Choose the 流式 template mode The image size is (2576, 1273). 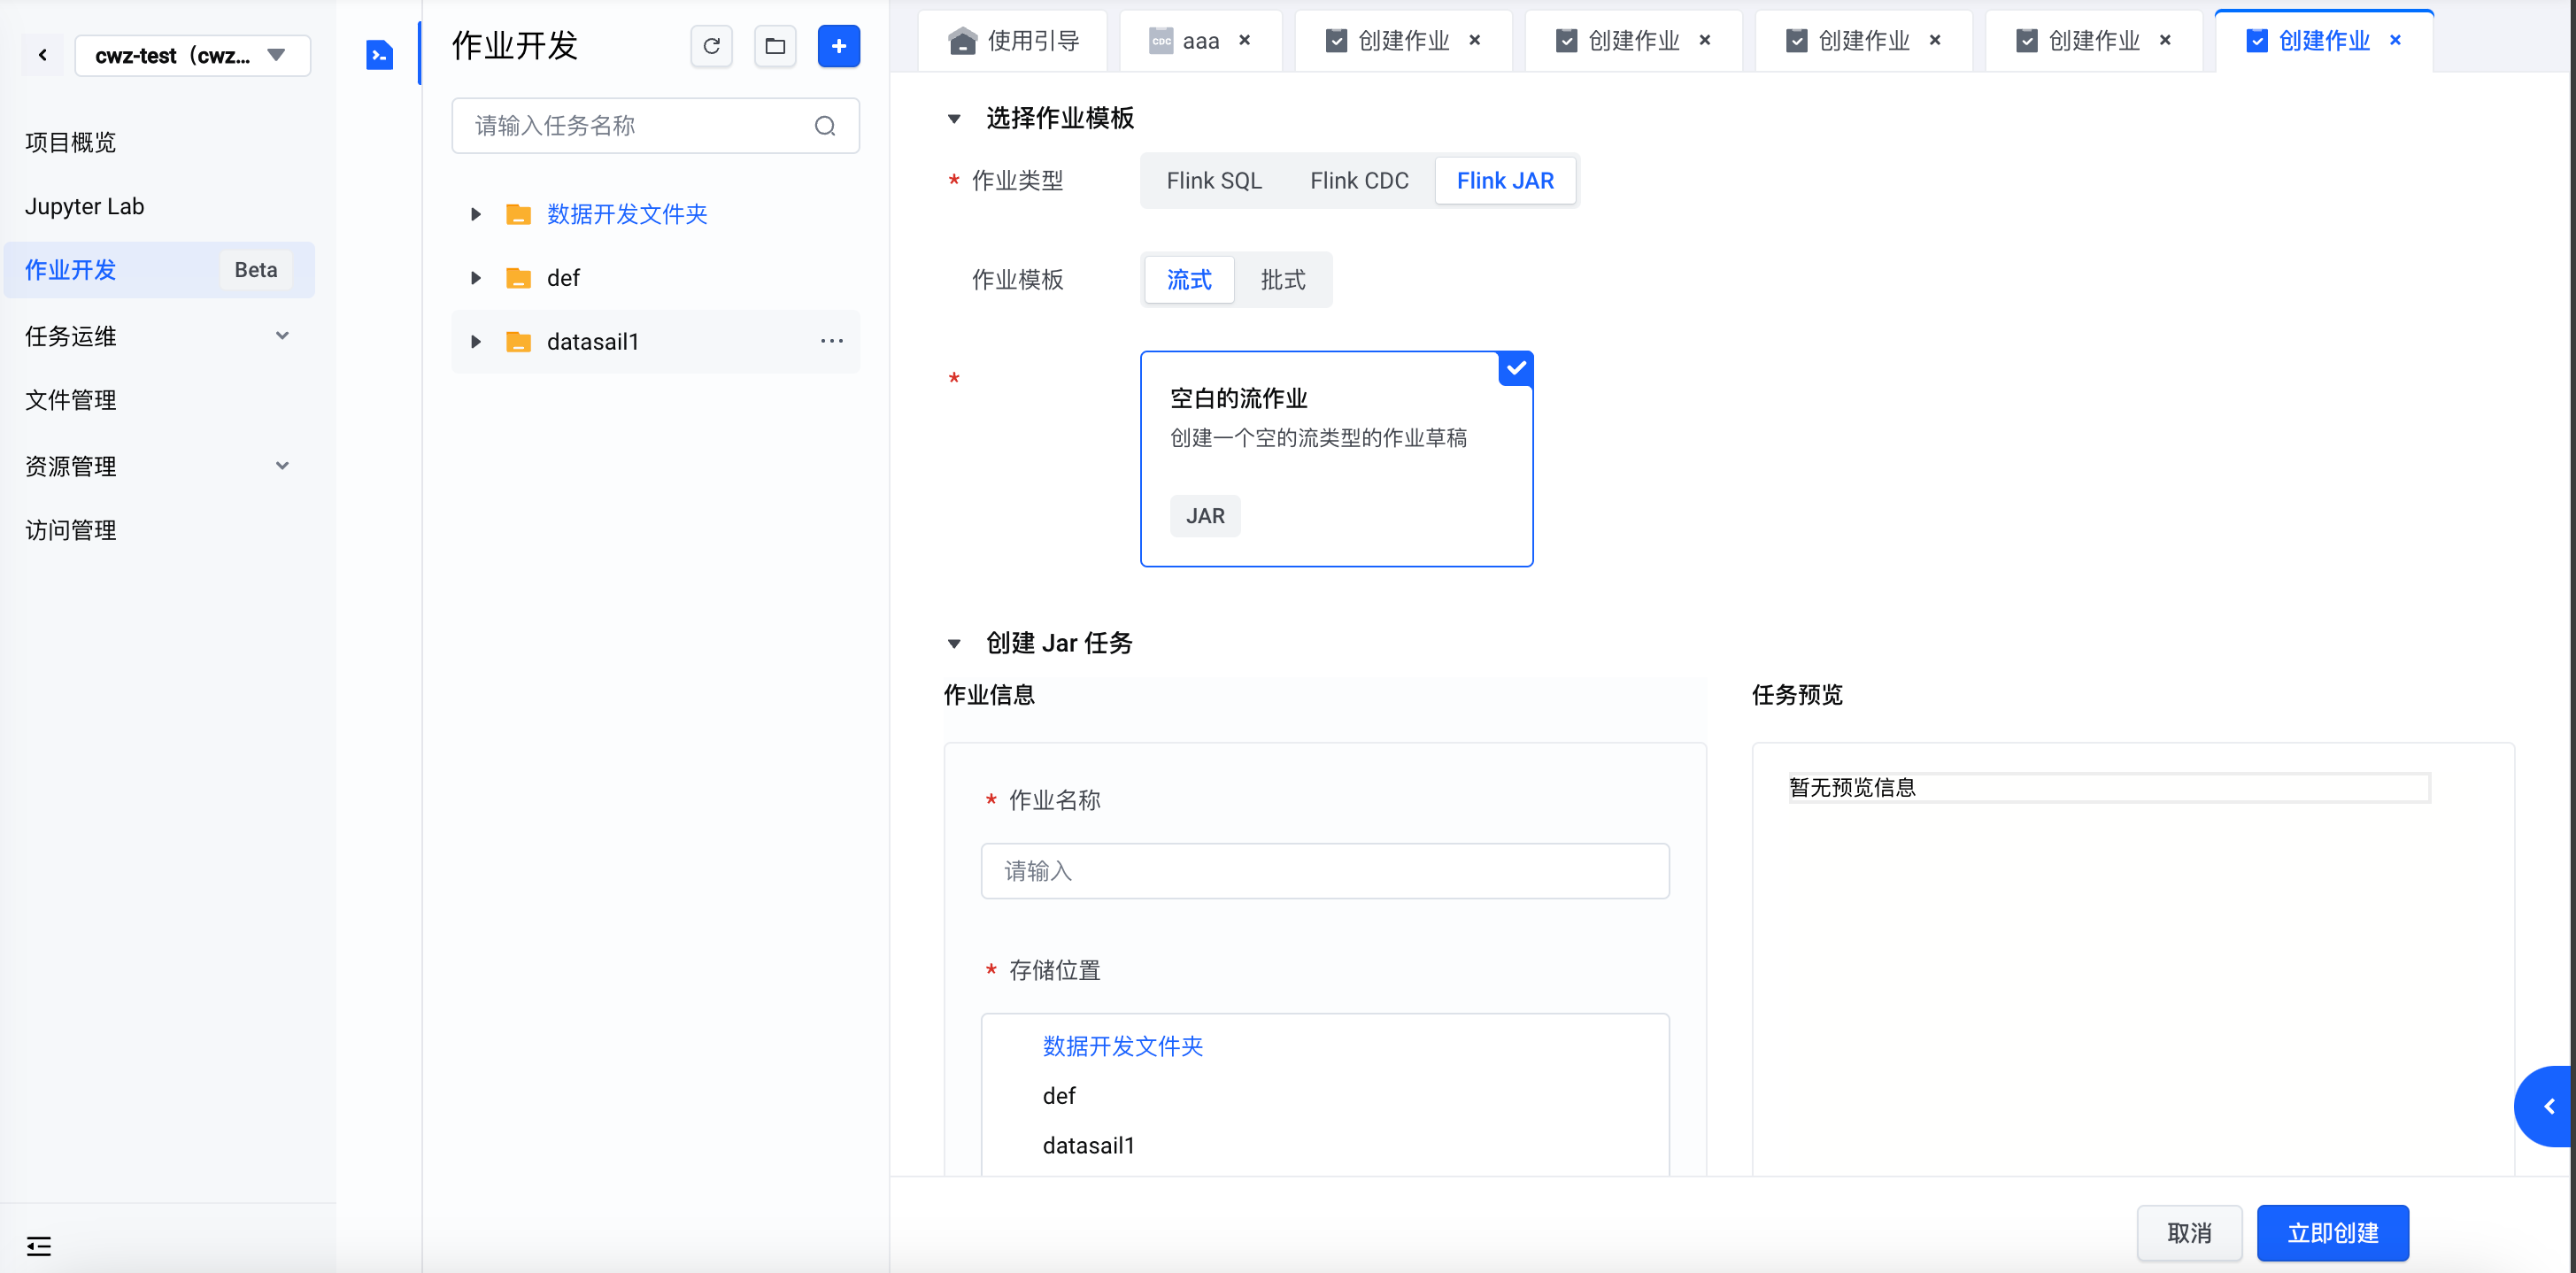pyautogui.click(x=1189, y=280)
